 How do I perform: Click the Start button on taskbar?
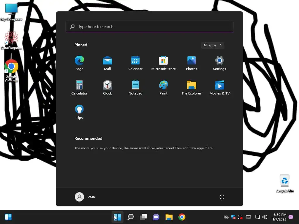[117, 217]
